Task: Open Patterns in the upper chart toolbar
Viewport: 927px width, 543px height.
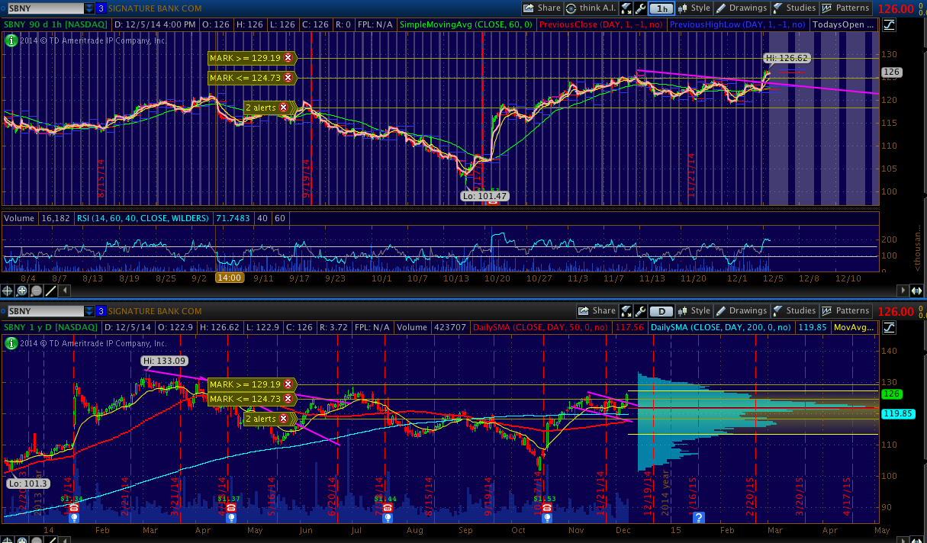Action: click(845, 8)
